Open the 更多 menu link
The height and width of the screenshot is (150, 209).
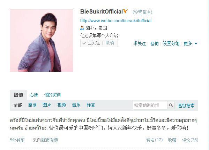[188, 43]
